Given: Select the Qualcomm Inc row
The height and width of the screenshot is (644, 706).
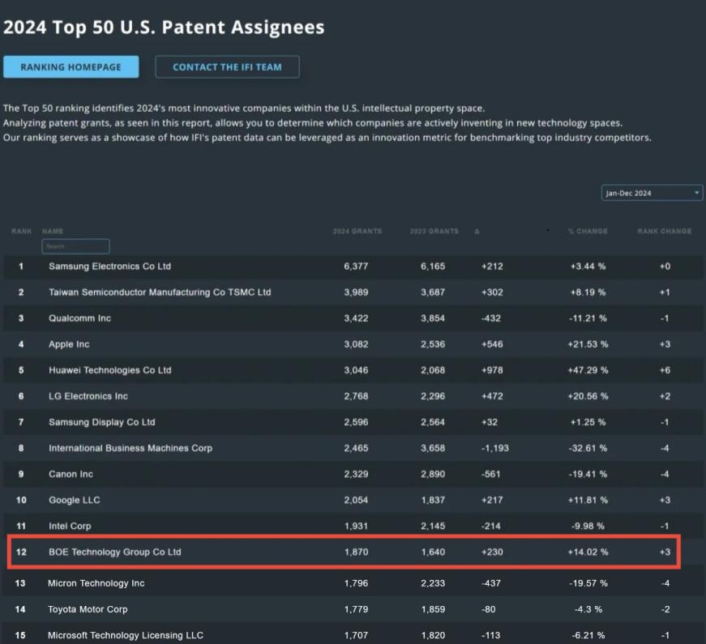Looking at the screenshot, I should point(324,318).
